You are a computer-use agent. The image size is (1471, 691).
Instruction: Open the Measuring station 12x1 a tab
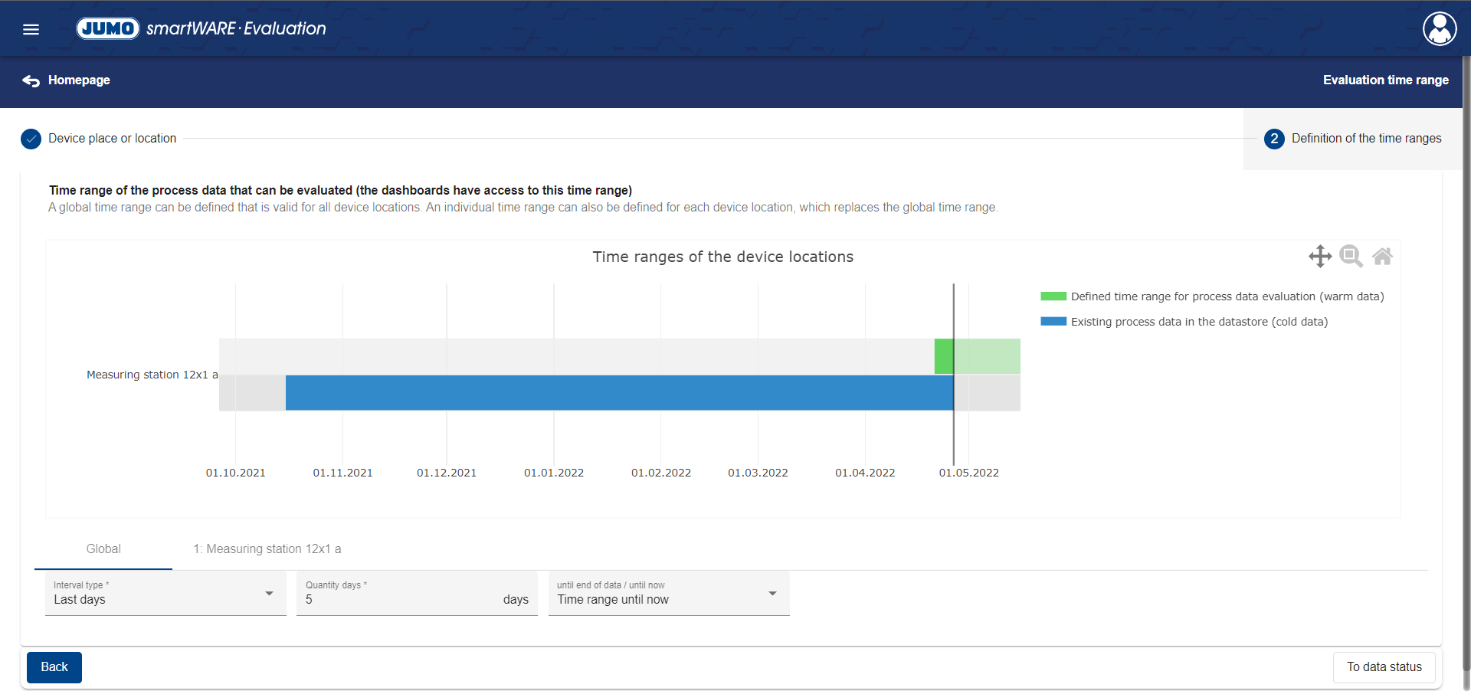point(267,549)
